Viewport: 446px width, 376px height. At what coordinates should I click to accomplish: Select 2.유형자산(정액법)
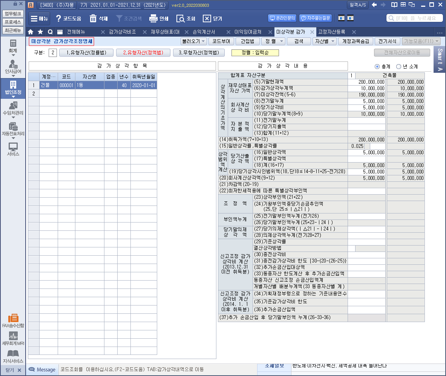coord(143,53)
